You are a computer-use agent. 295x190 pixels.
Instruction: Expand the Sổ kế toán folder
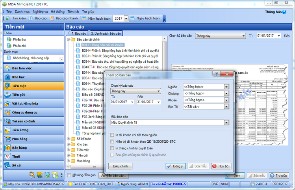tap(68, 139)
